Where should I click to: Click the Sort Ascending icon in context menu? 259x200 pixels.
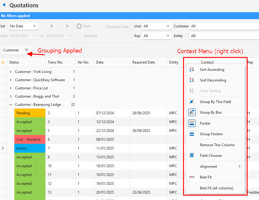click(x=192, y=70)
